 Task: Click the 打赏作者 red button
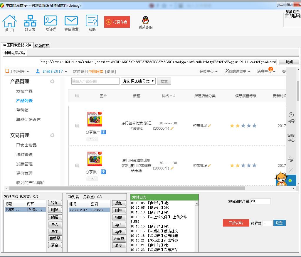pos(117,22)
